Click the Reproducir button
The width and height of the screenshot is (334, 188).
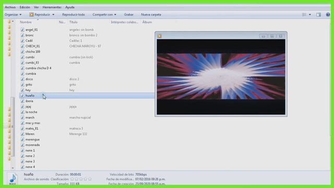tap(40, 15)
